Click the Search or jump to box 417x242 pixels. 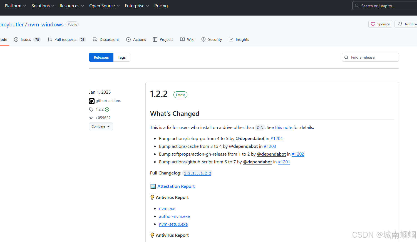[x=385, y=6]
